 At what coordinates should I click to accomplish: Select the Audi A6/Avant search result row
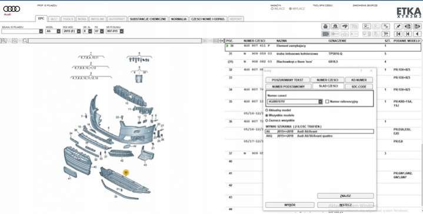pos(319,131)
